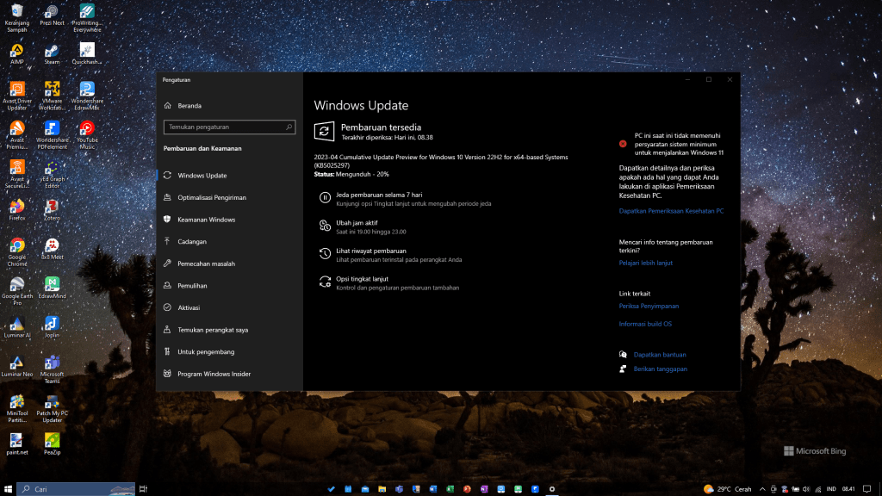Select Optimalisasi Pengiriman in sidebar
Viewport: 882px width, 496px height.
(212, 197)
